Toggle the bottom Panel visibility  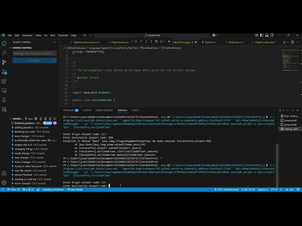point(267,35)
